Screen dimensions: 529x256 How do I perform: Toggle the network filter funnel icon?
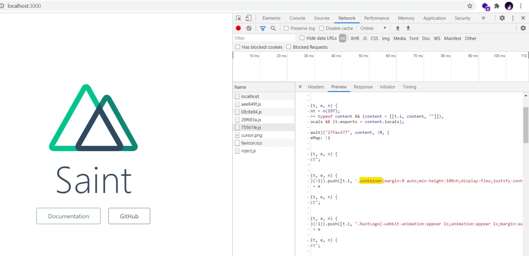click(x=262, y=28)
